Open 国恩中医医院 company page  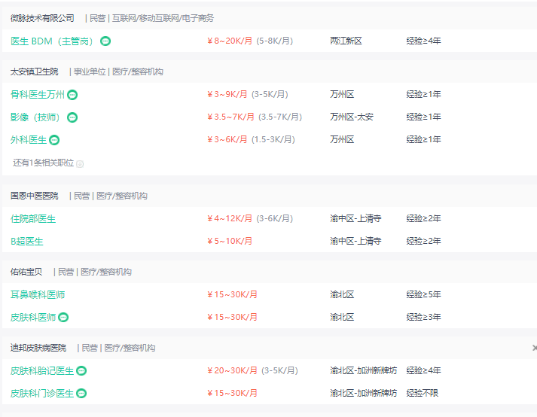34,196
